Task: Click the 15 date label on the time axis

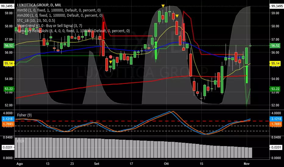Action: [x=201, y=164]
